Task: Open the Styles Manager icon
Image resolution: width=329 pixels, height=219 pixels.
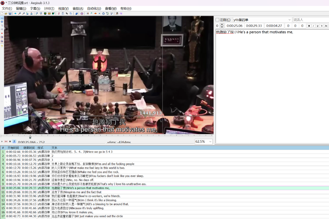Action: pyautogui.click(x=59, y=13)
